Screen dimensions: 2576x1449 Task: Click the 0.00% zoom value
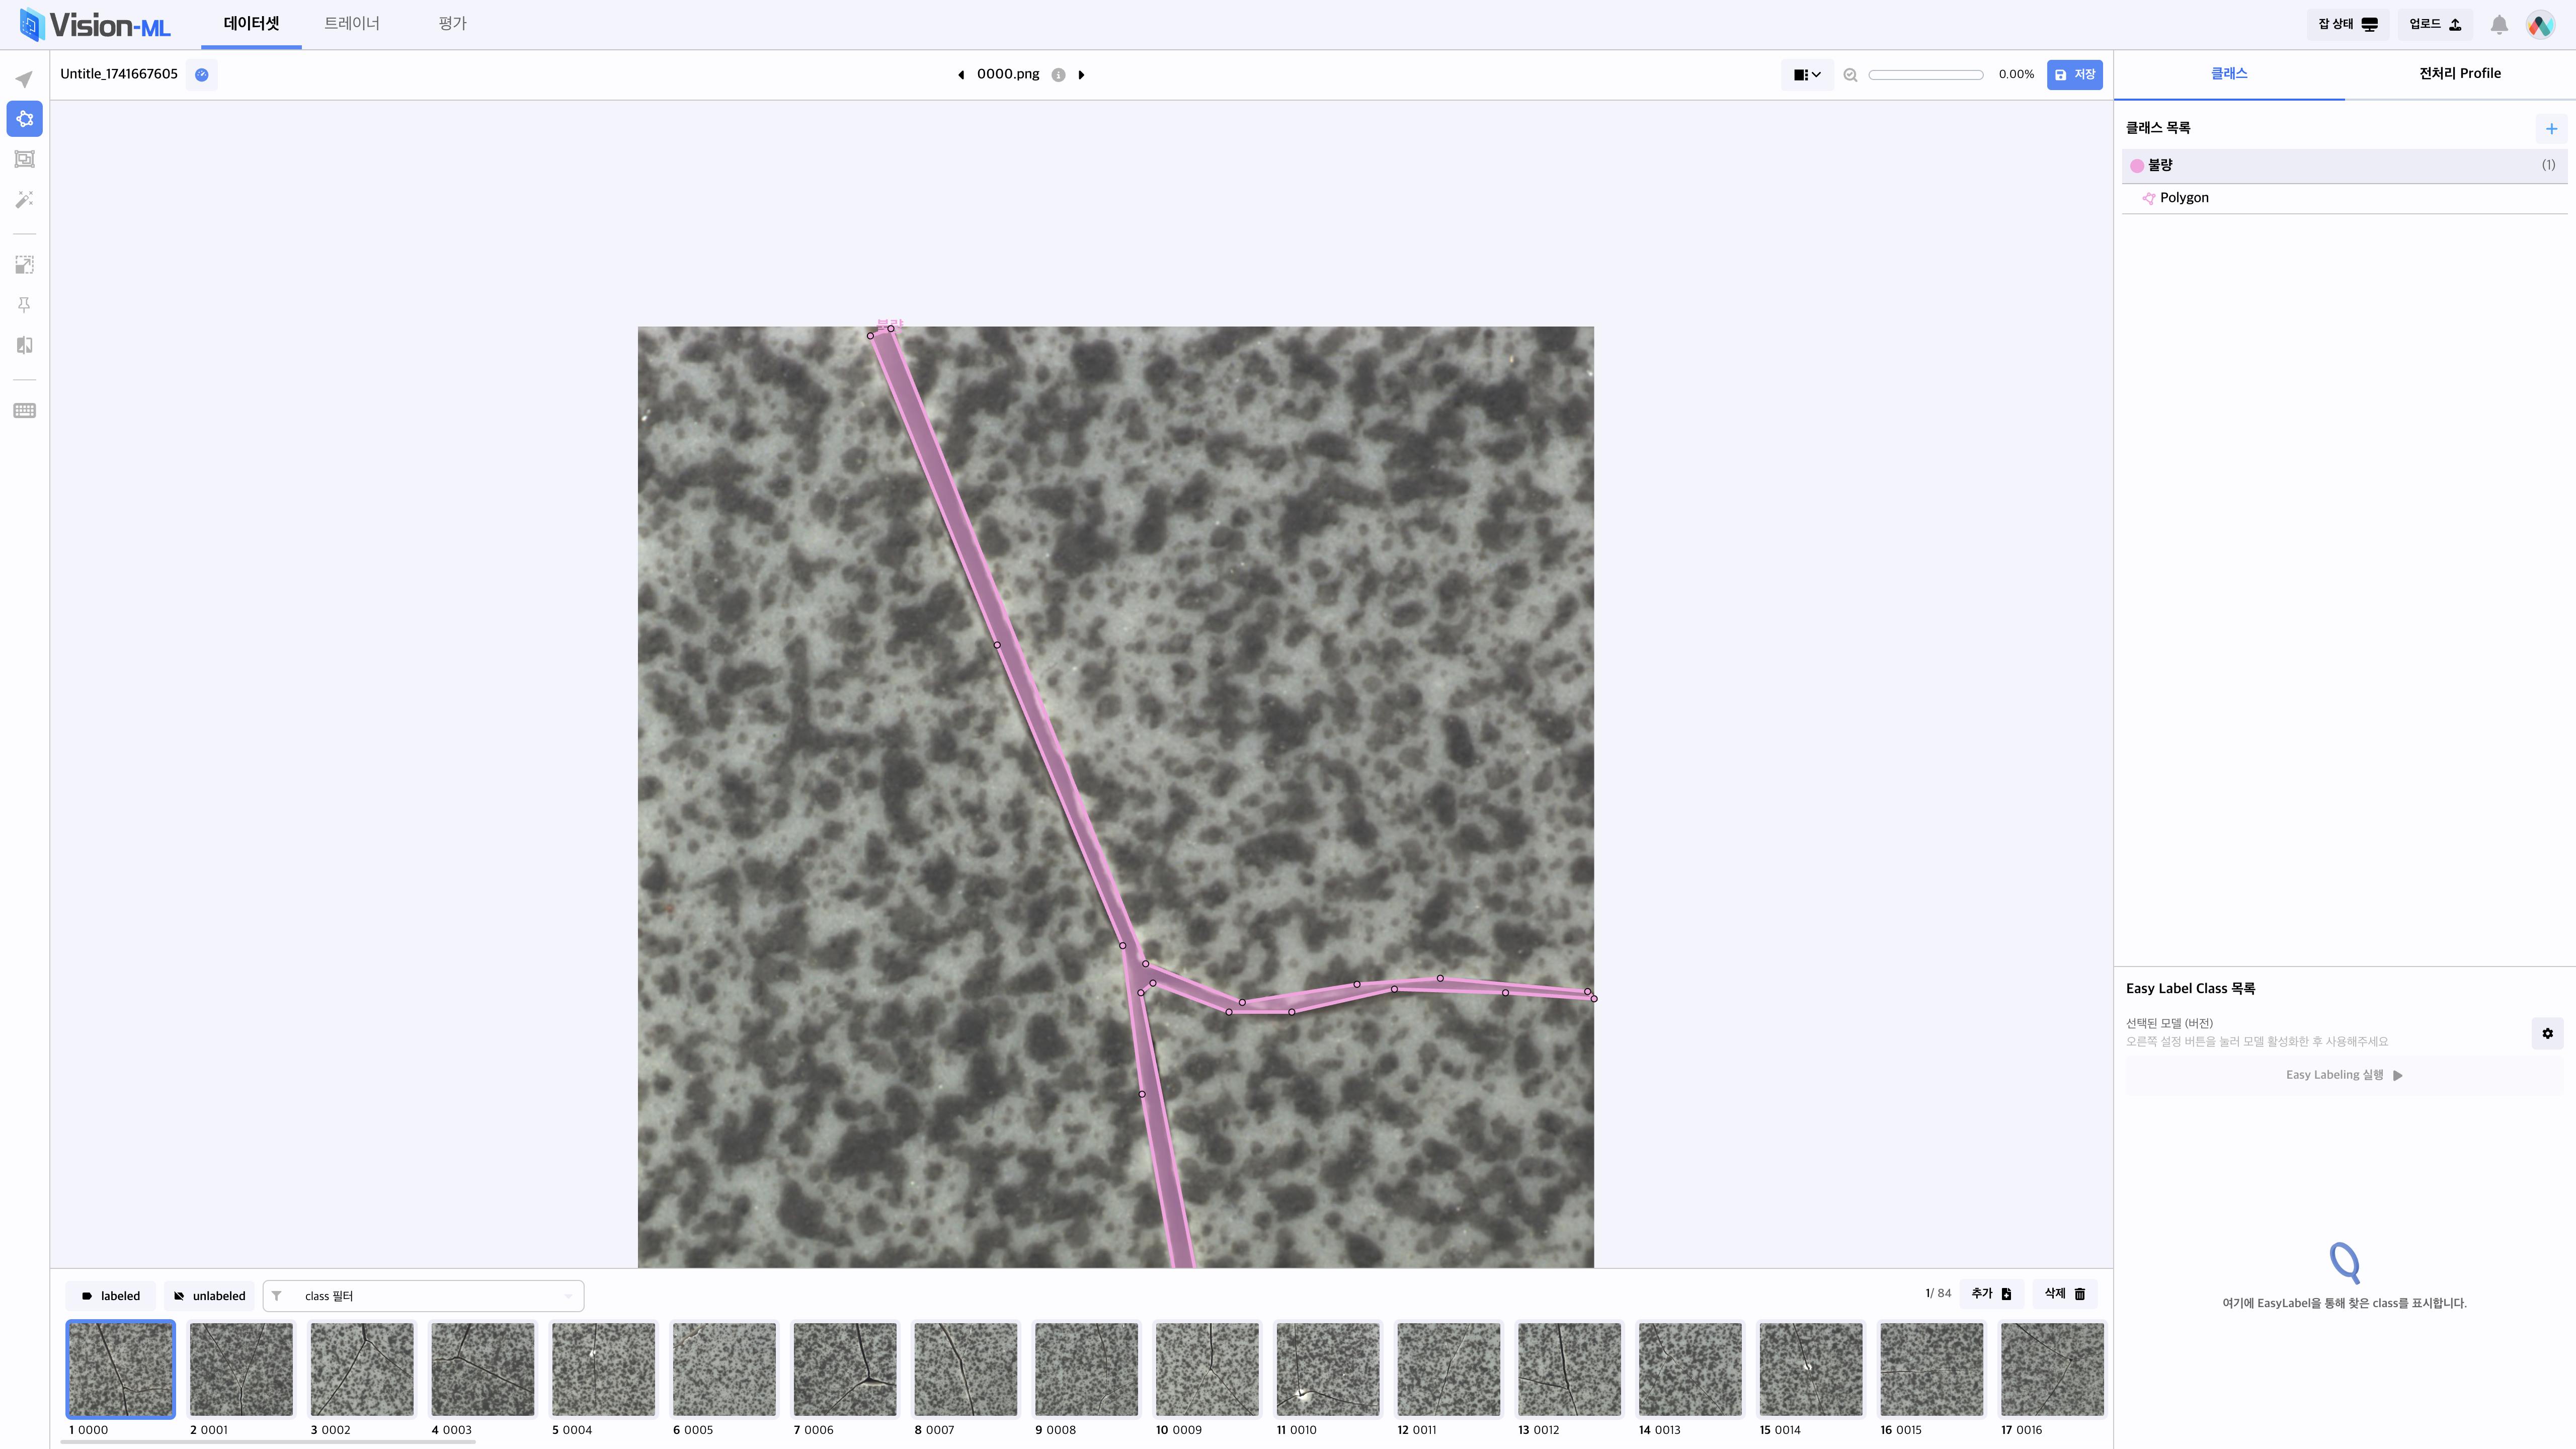2016,75
